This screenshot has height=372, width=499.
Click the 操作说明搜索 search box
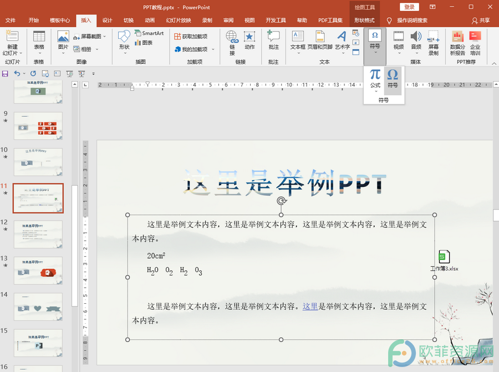pyautogui.click(x=412, y=21)
